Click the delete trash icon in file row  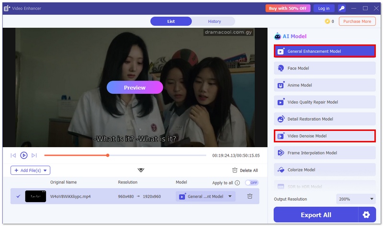(x=250, y=196)
